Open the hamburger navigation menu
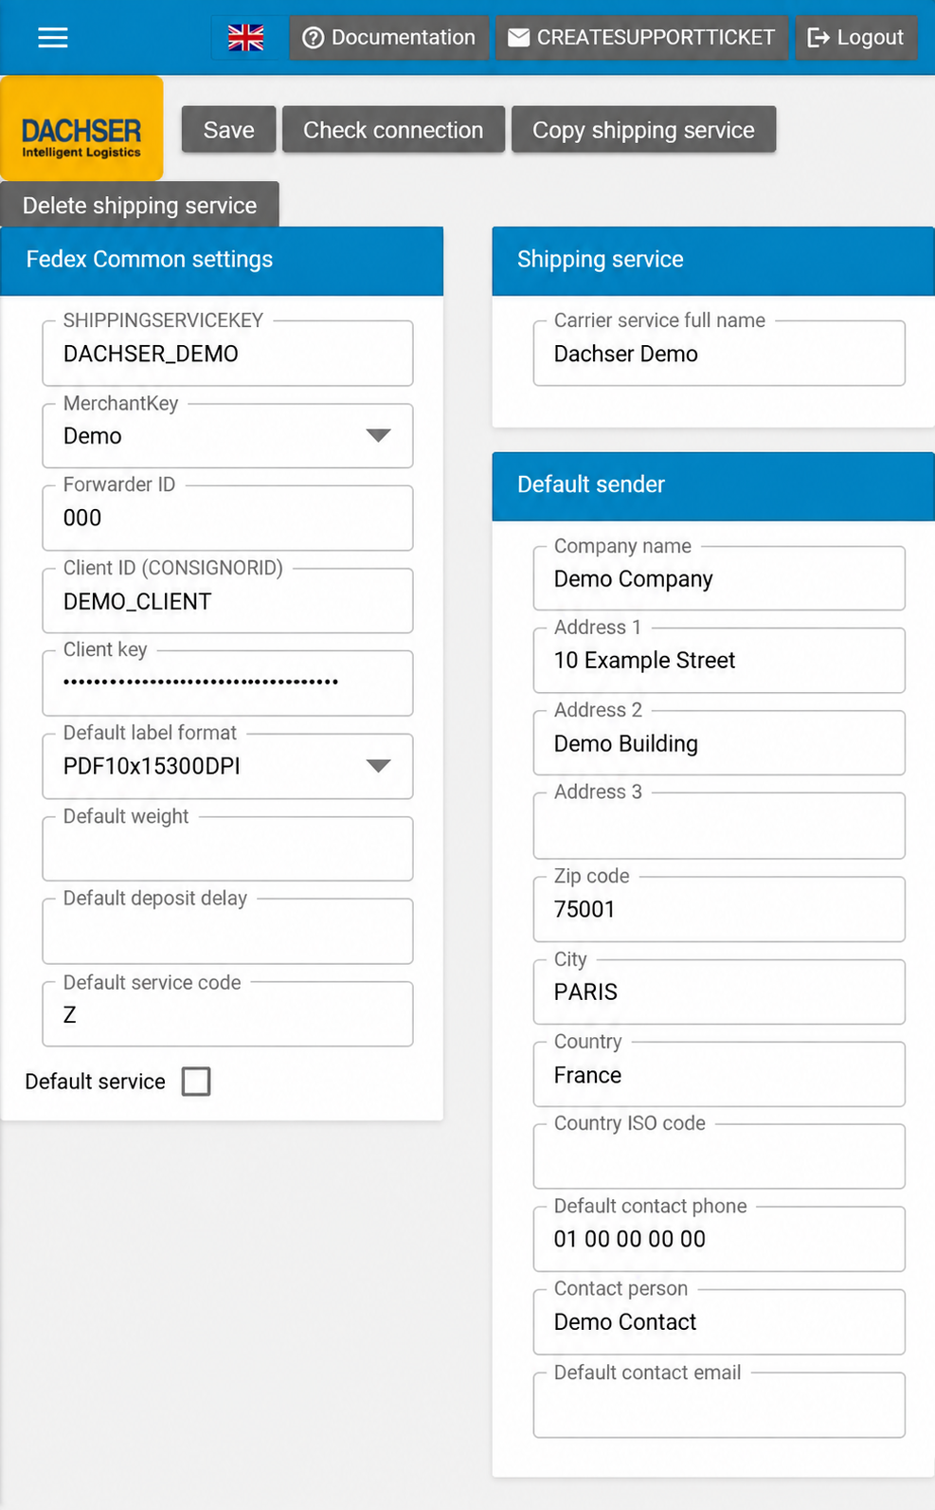This screenshot has width=935, height=1510. (53, 38)
